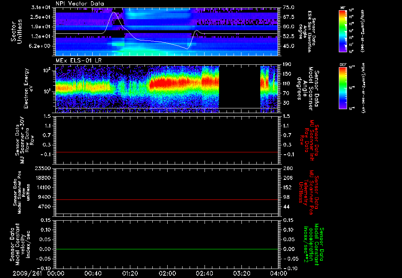Click the Sector Unitless axis title

16,31
